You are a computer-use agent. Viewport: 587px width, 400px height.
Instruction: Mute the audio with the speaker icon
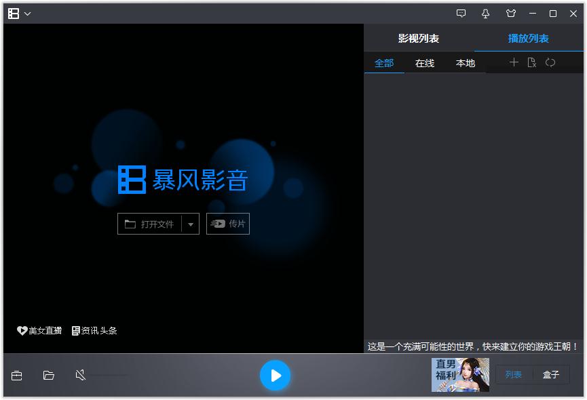click(79, 375)
